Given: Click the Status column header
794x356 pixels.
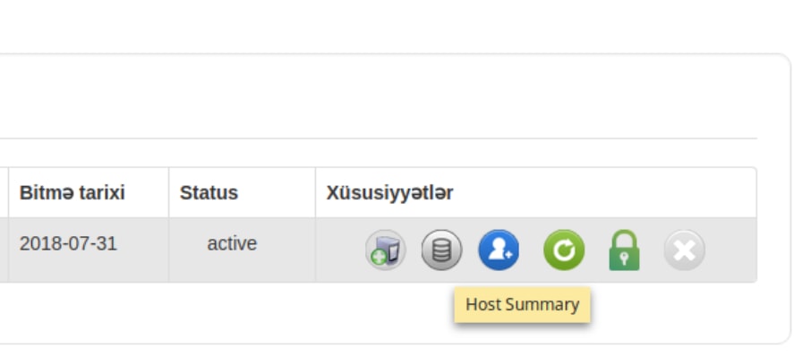Looking at the screenshot, I should coord(209,192).
